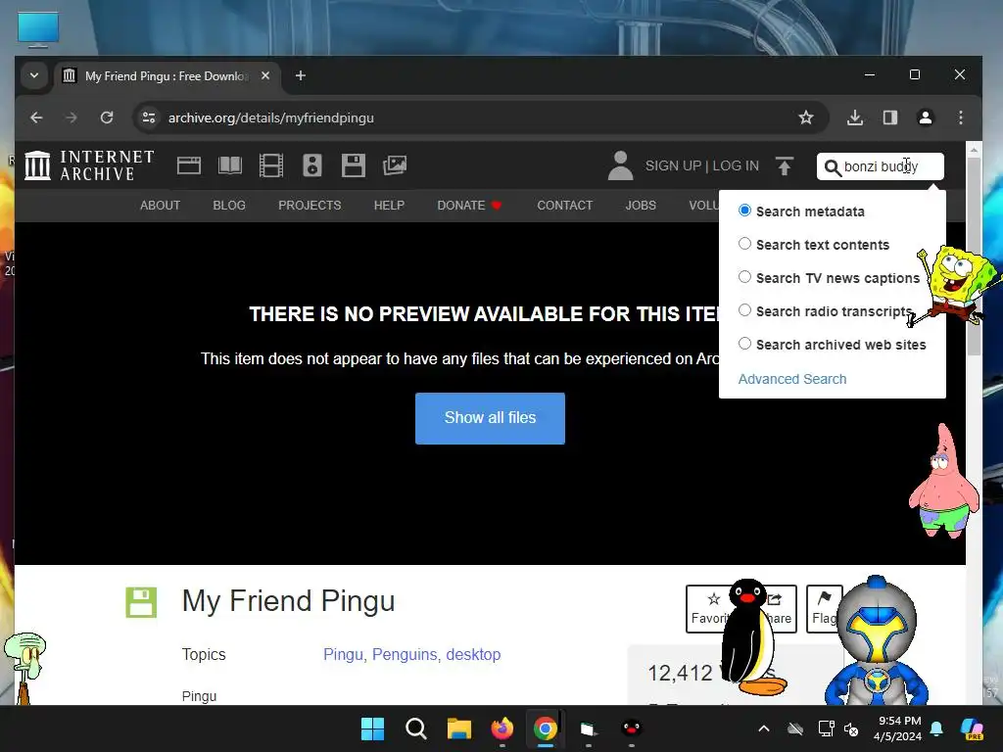The width and height of the screenshot is (1003, 752).
Task: Open the ABOUT menu item
Action: pyautogui.click(x=160, y=206)
